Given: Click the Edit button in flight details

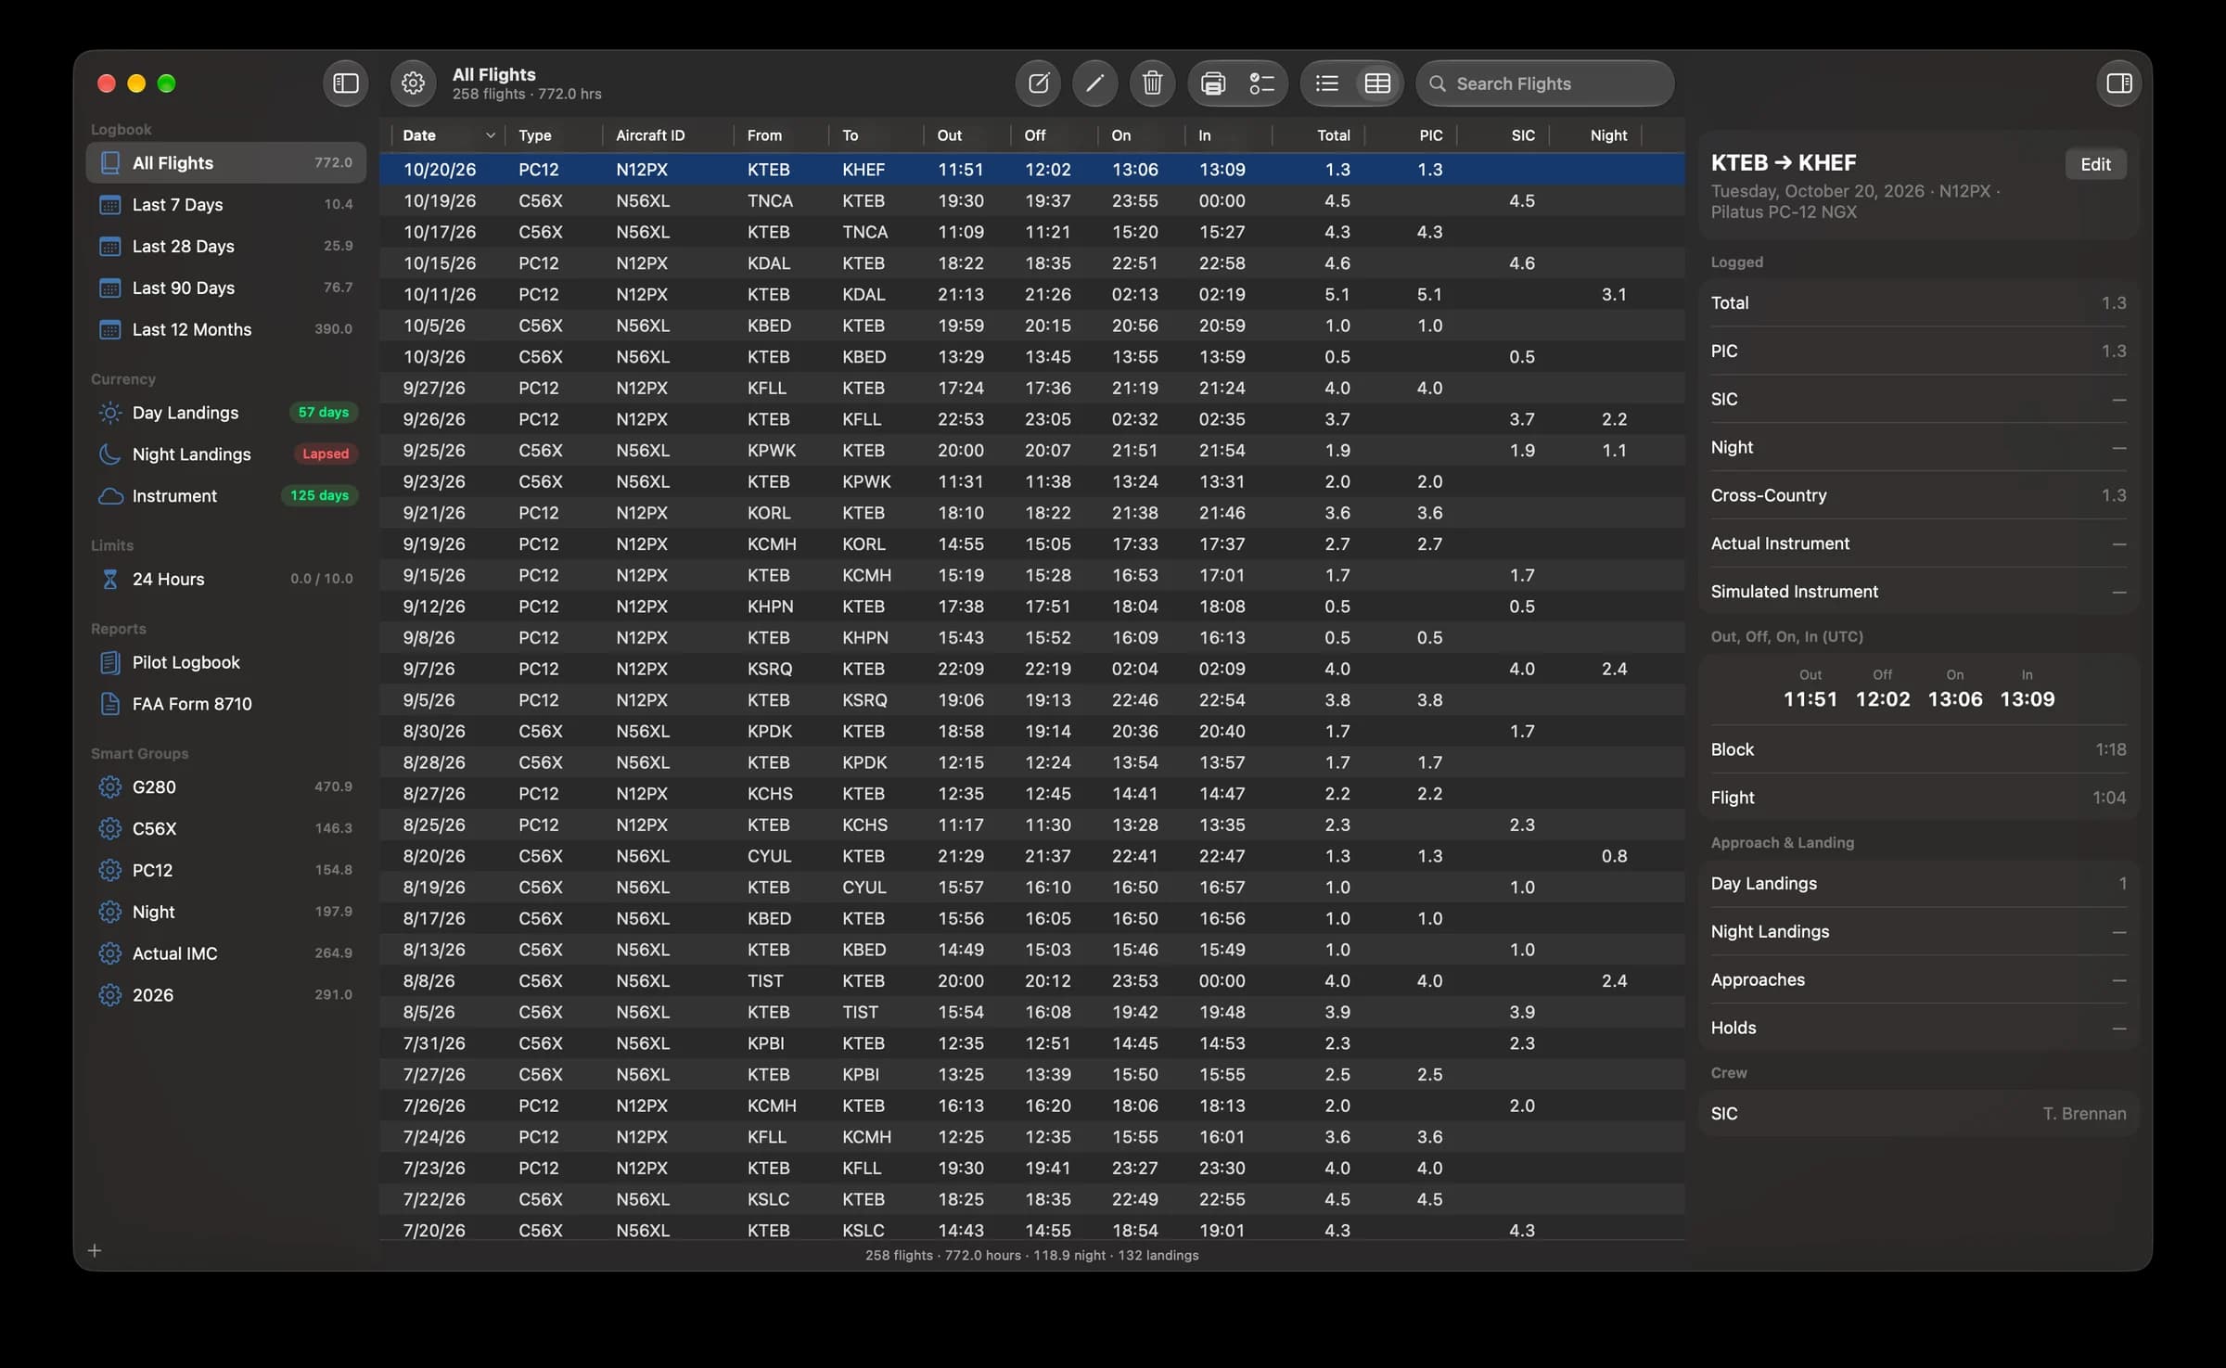Looking at the screenshot, I should 2095,164.
